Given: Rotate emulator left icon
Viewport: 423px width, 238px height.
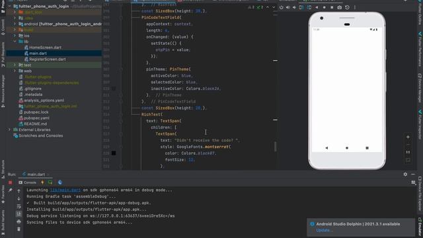Looking at the screenshot, I should click(301, 7).
